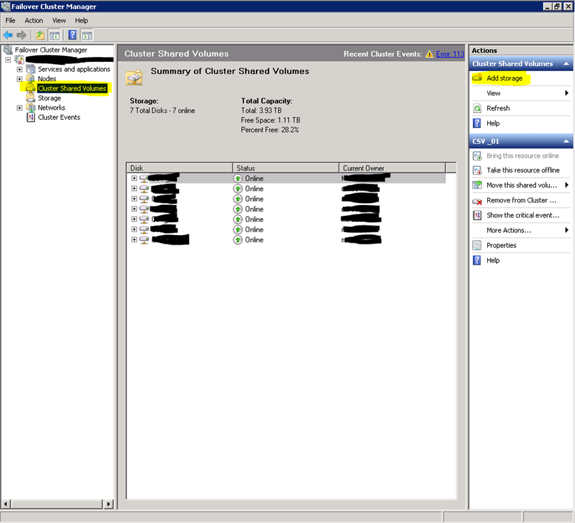Toggle Show/Hide Console Tree toolbar icon

[54, 35]
